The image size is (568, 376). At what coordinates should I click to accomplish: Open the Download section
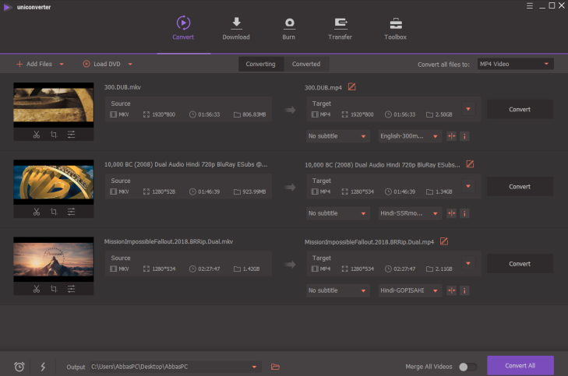[236, 28]
